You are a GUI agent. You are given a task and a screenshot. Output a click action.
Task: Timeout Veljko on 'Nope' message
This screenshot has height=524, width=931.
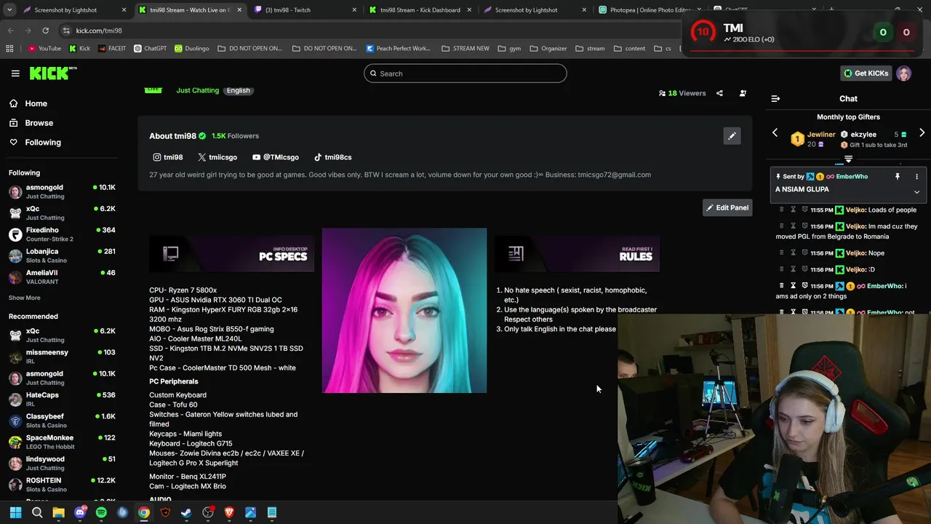point(793,253)
